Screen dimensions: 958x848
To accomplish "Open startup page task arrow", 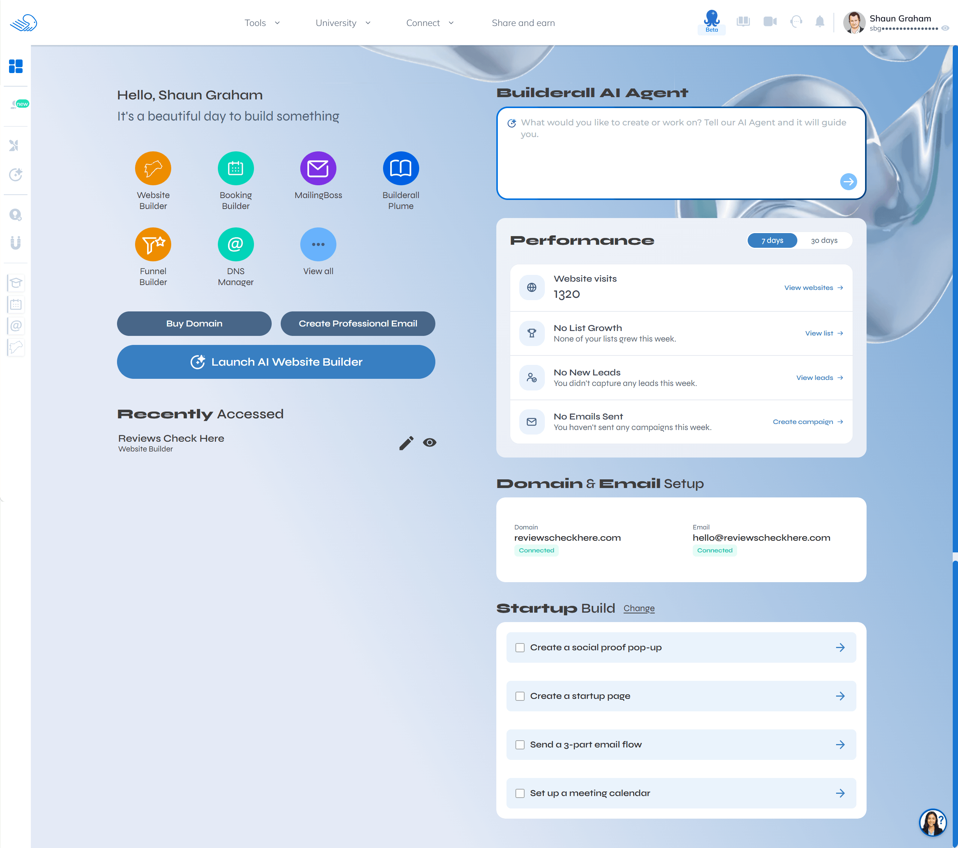I will point(840,696).
